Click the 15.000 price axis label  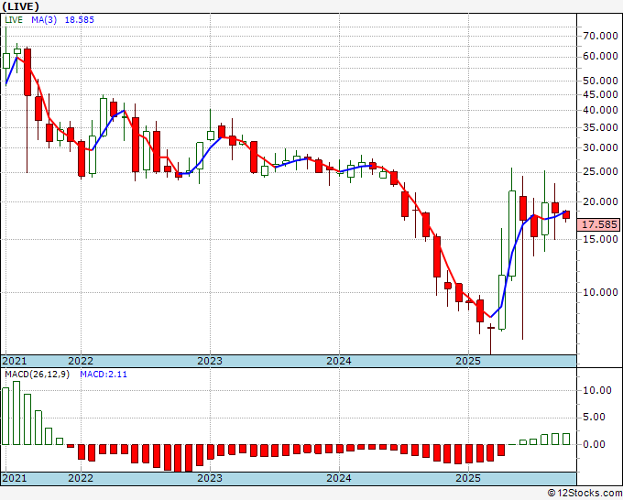pyautogui.click(x=600, y=239)
